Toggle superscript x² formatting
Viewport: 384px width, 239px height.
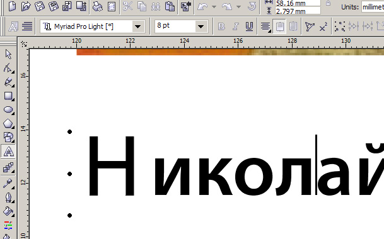323,26
